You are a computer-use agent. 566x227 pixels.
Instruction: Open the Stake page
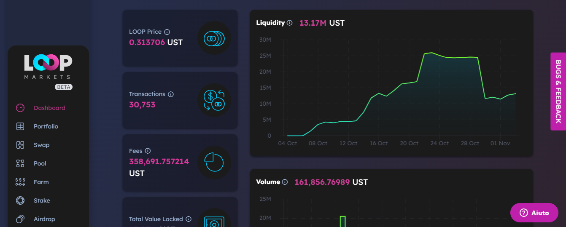pos(42,200)
